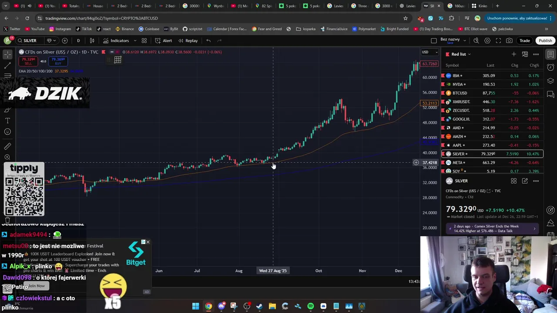This screenshot has height=313, width=557.
Task: Open chart settings hexagon icon
Action: 487,40
